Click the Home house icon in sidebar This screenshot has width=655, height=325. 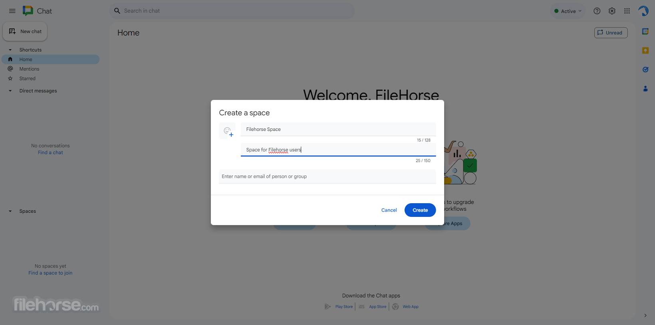10,59
